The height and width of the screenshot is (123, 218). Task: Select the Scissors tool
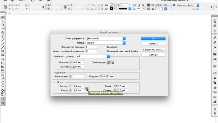click(x=3, y=59)
